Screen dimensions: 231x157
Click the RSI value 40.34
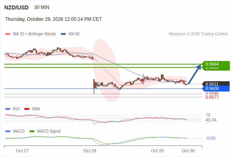tap(211, 120)
